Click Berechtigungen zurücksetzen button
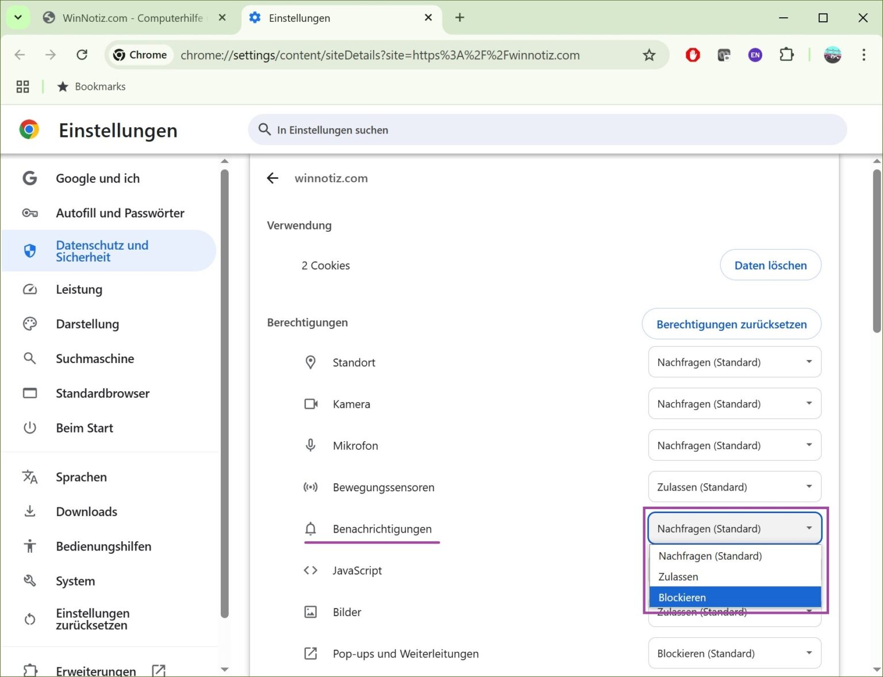883x677 pixels. 731,324
